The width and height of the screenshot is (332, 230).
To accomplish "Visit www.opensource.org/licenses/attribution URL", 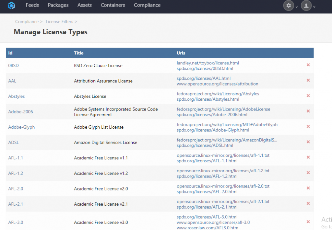I will [217, 84].
